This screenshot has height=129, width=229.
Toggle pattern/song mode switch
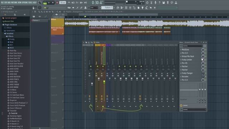tap(45, 3)
